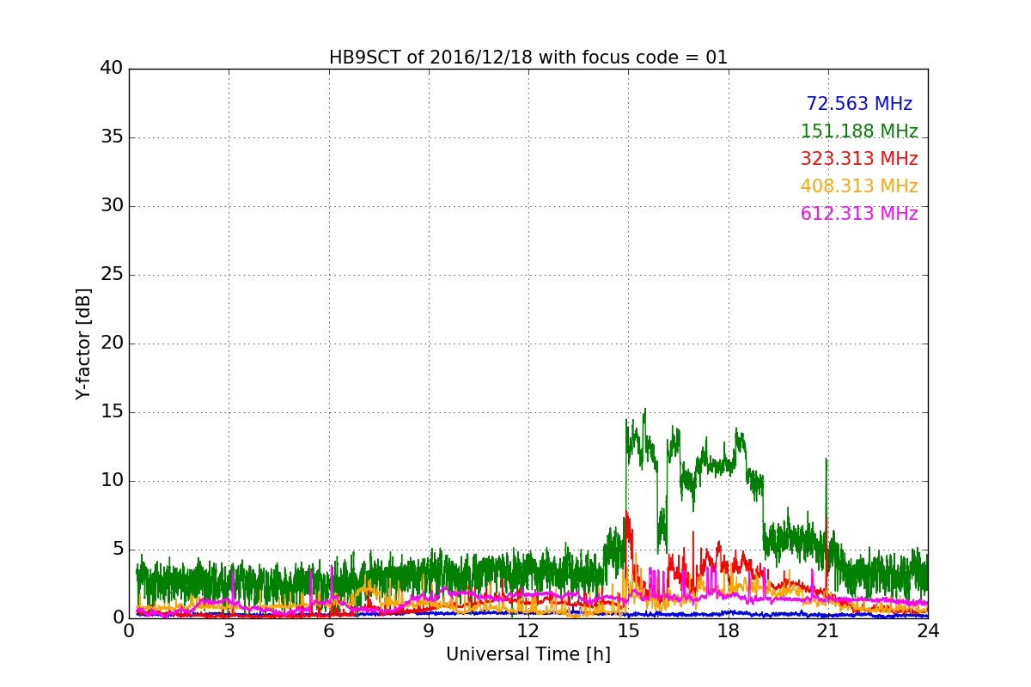
Task: Click the x-axis tick label 21
Action: (x=828, y=631)
